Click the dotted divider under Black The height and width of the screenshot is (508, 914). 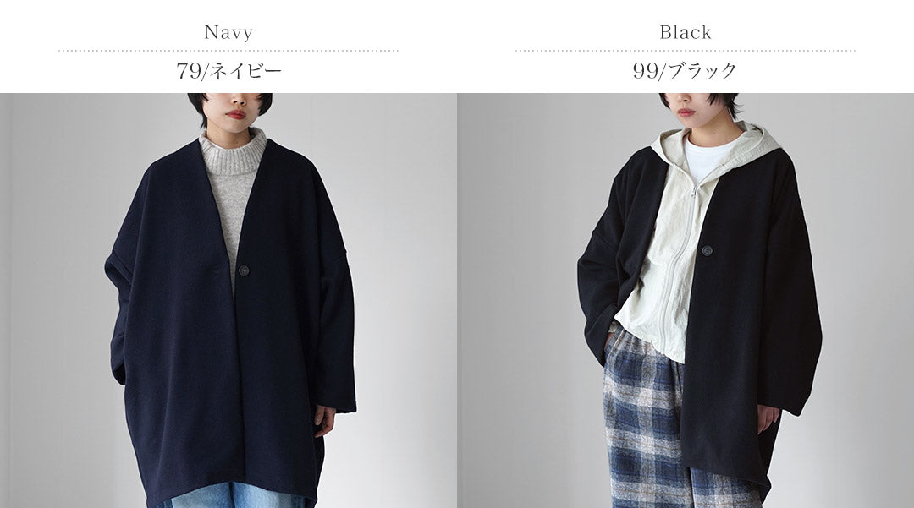tap(685, 52)
